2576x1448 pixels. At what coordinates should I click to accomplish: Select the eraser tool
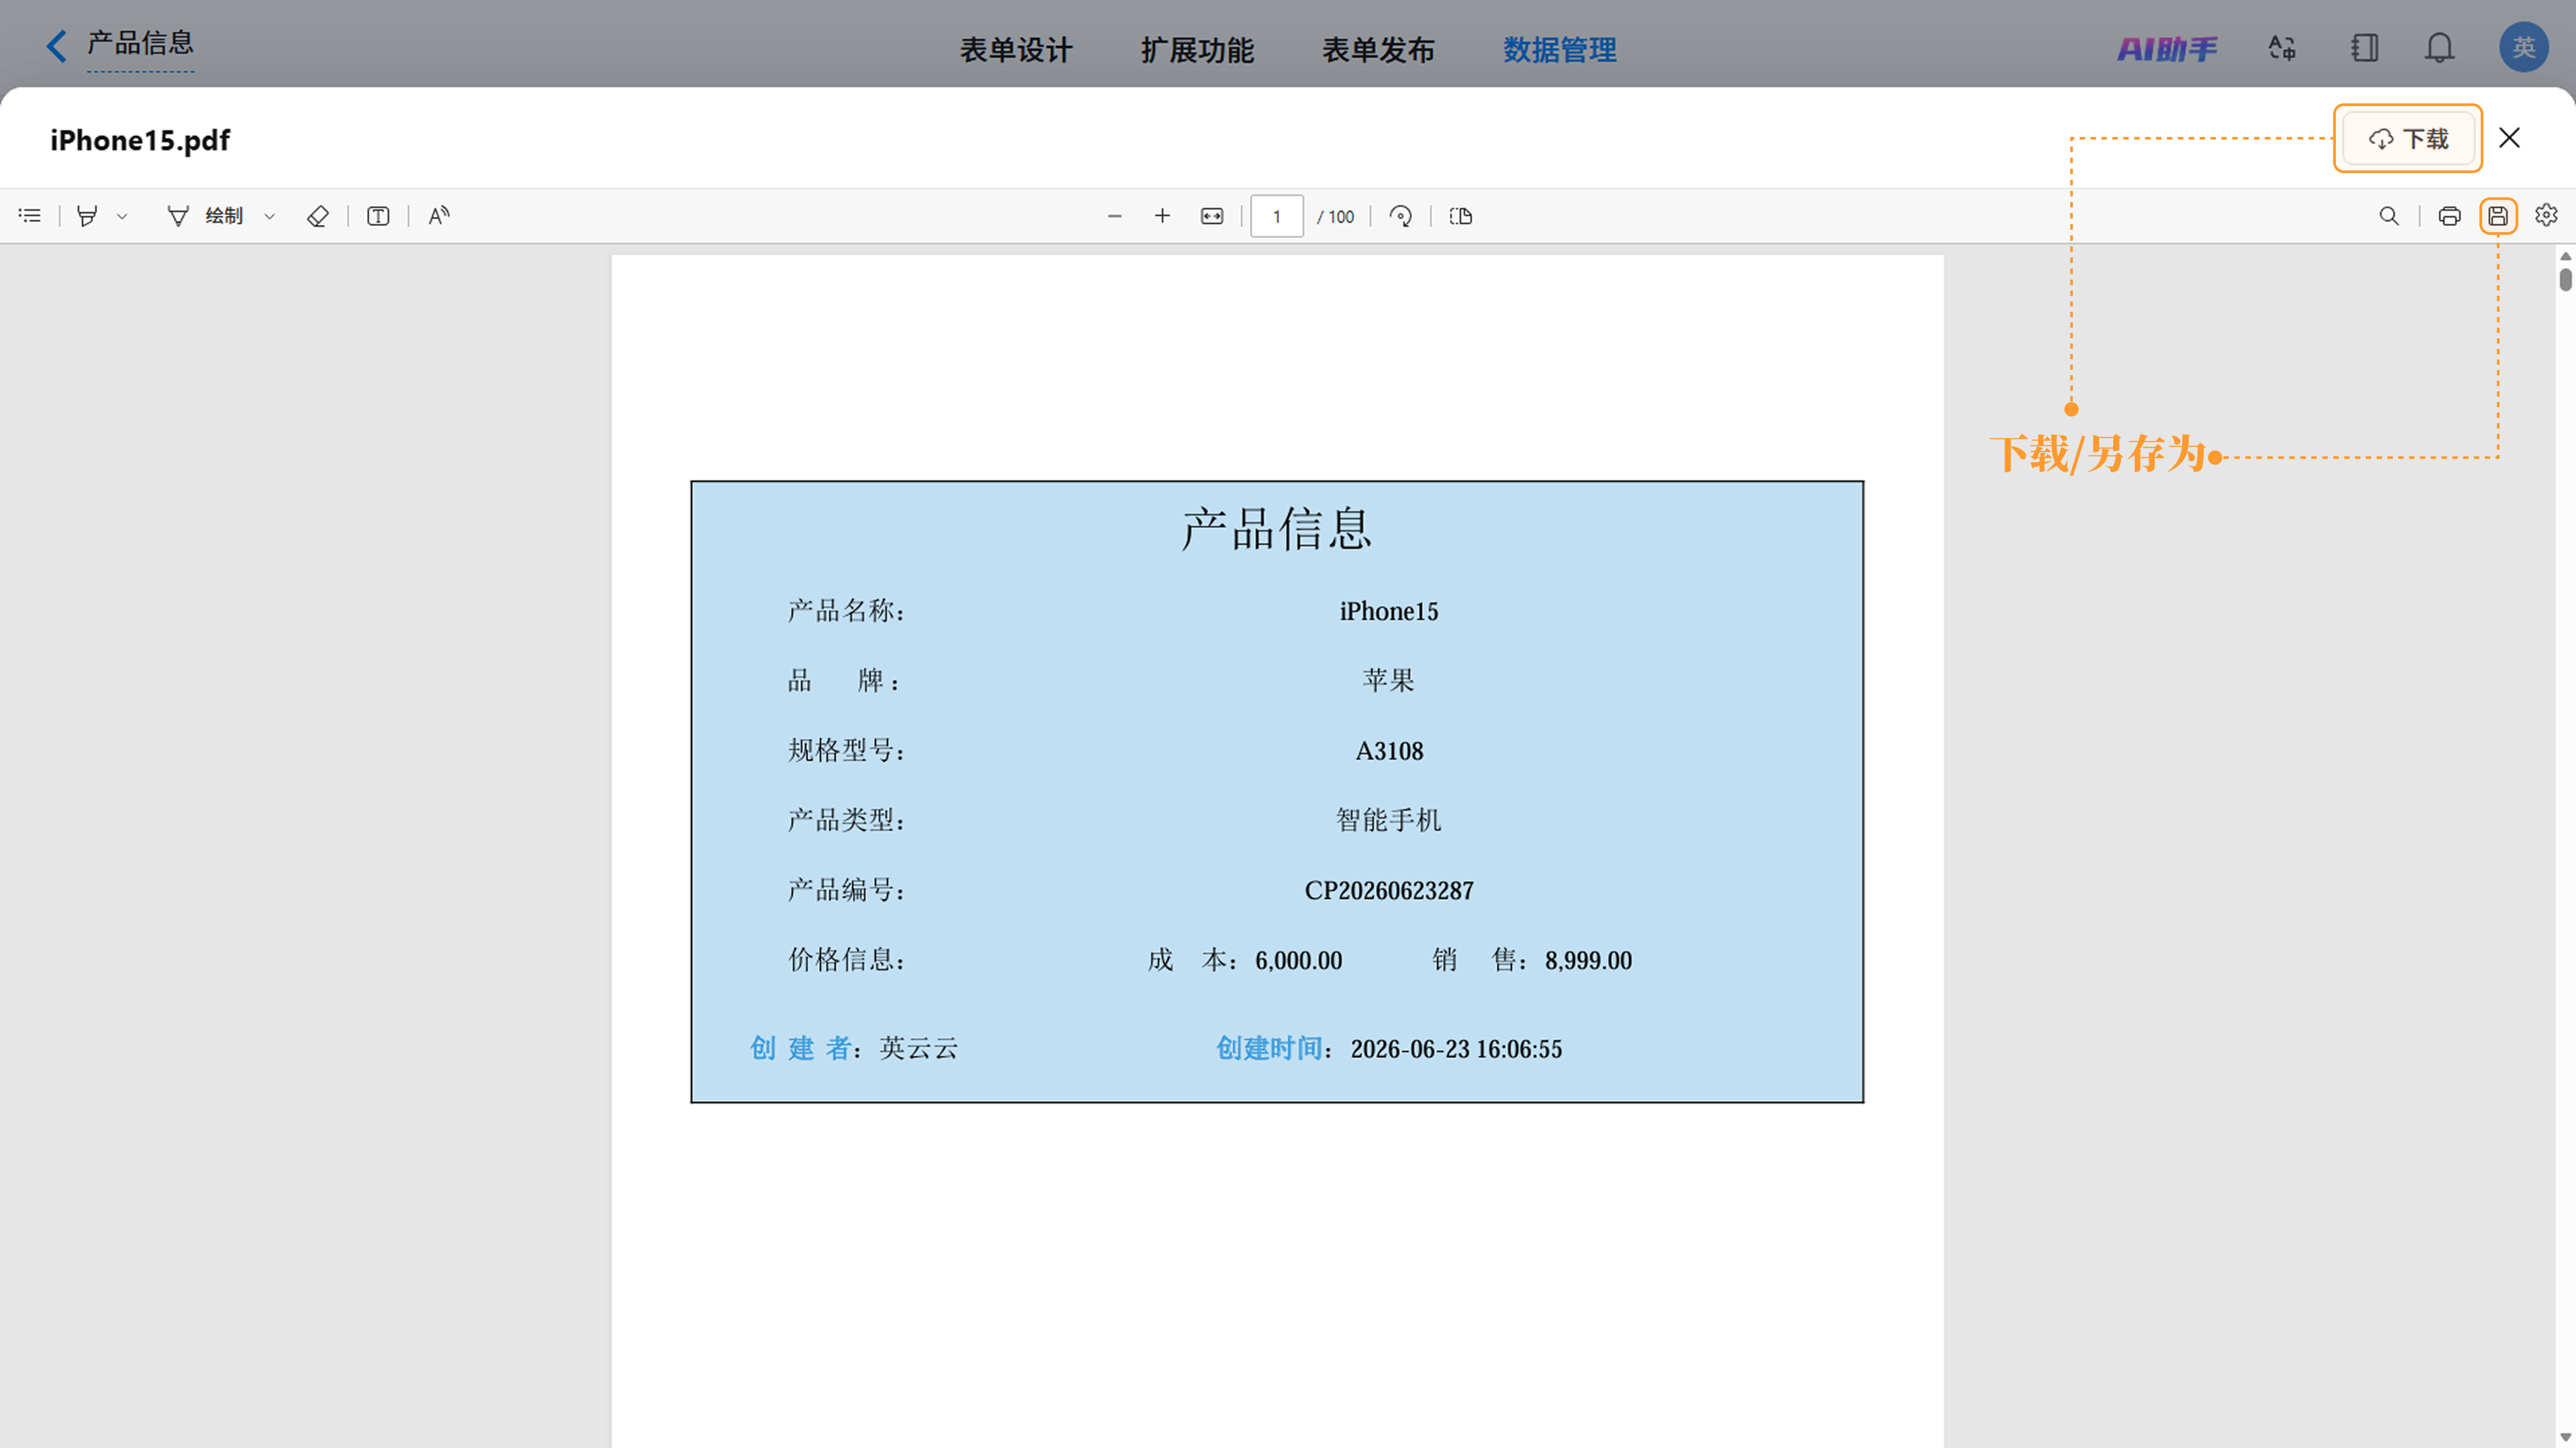pos(317,216)
